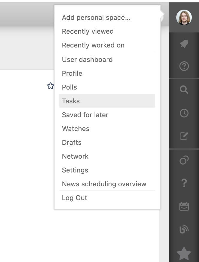Click the clock recent-pages icon
Screen dimensions: 199x262
(x=184, y=113)
